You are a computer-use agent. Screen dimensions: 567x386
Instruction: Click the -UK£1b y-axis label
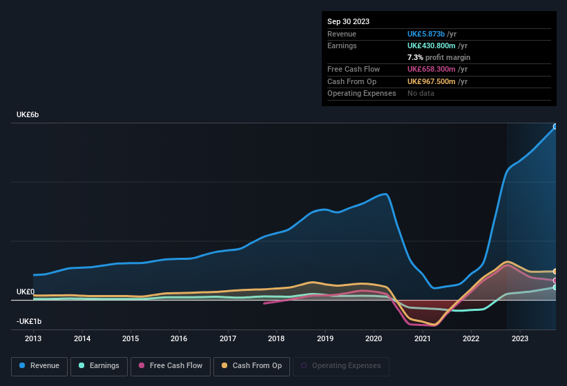click(29, 322)
